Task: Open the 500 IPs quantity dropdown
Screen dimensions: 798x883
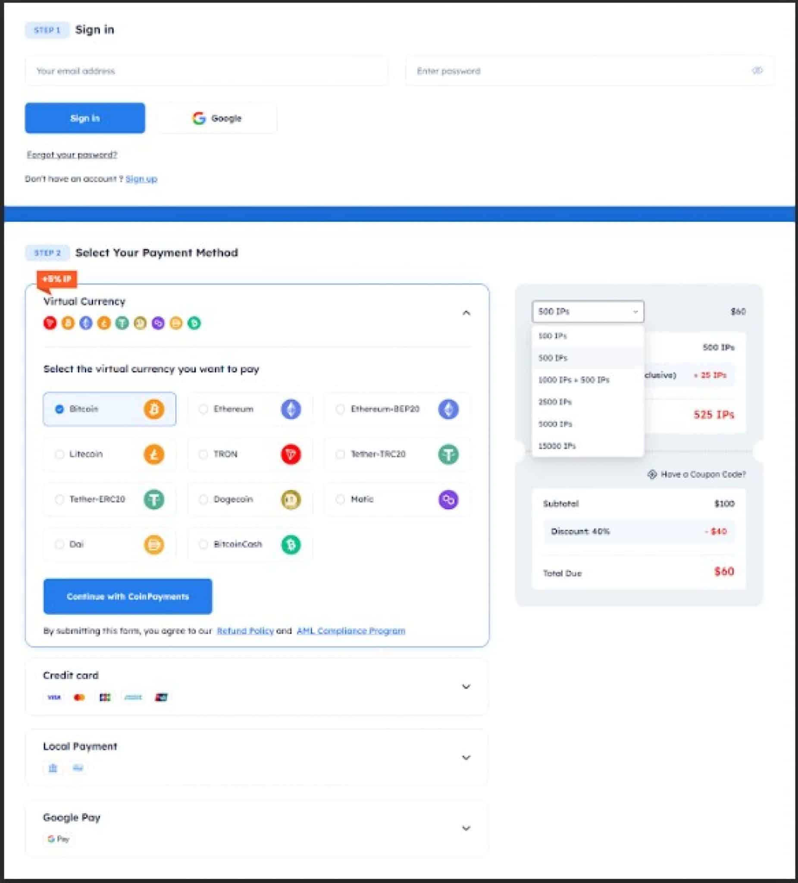Action: pos(588,311)
